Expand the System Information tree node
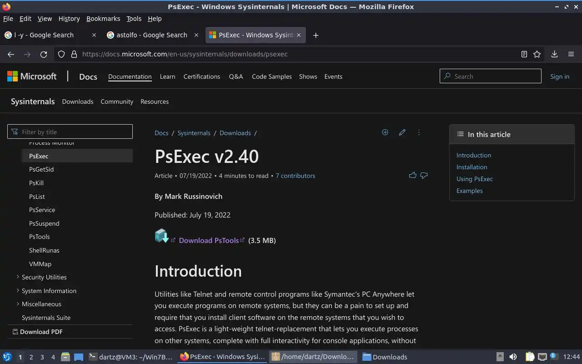 pyautogui.click(x=18, y=290)
